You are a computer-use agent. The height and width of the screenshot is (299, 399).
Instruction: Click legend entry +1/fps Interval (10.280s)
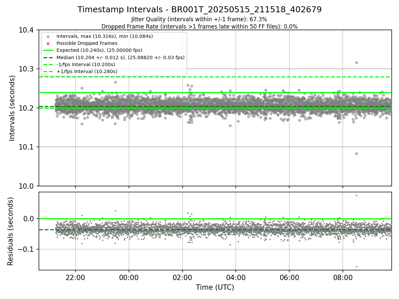[87, 71]
